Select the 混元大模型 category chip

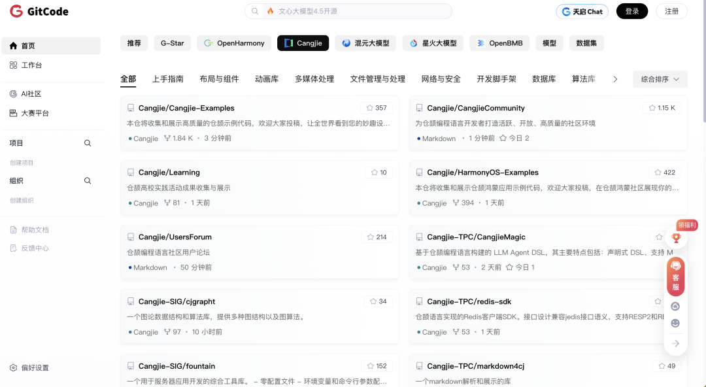click(365, 43)
